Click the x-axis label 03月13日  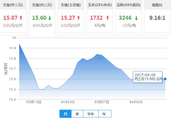point(34,102)
